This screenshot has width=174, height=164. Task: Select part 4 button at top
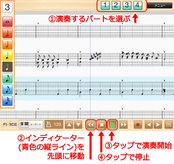[x=138, y=5]
